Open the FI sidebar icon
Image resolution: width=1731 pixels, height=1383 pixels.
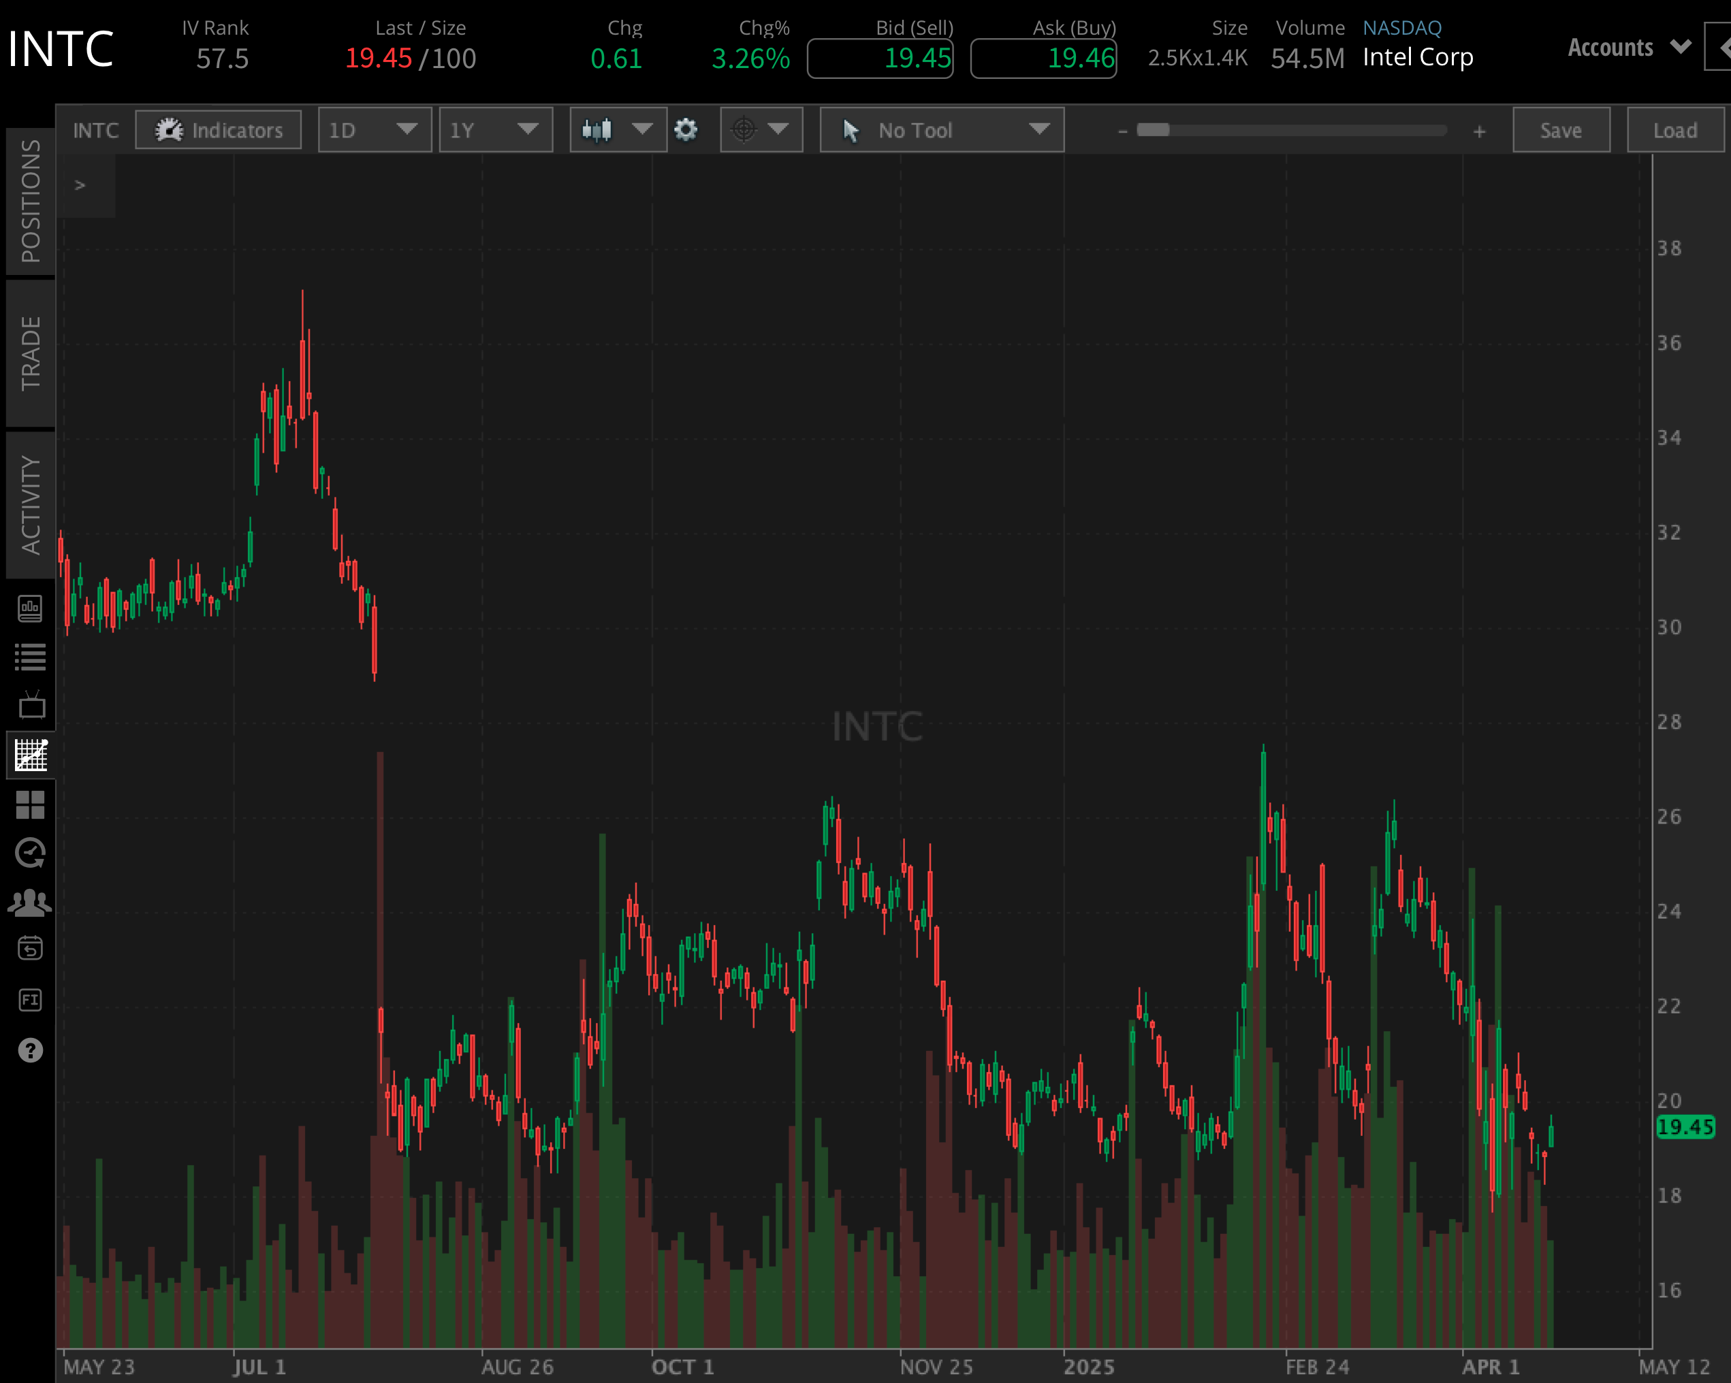tap(31, 999)
